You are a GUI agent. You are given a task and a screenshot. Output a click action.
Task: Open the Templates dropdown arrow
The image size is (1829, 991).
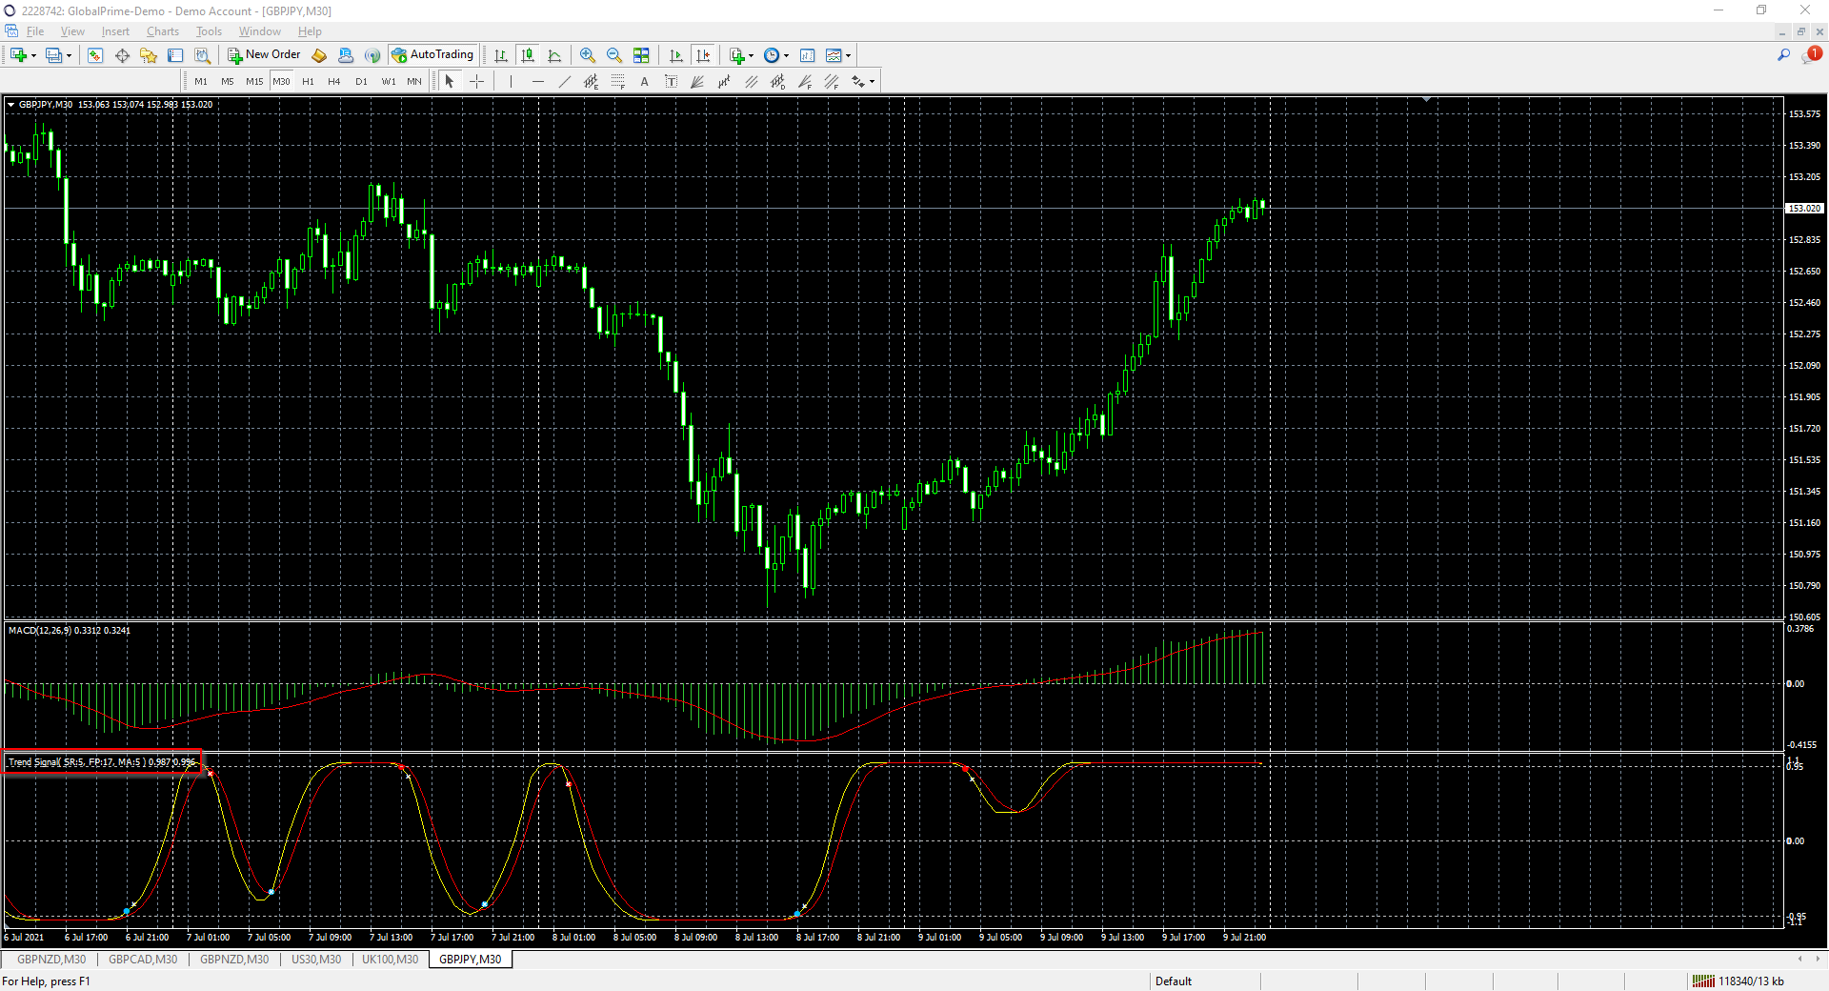848,55
